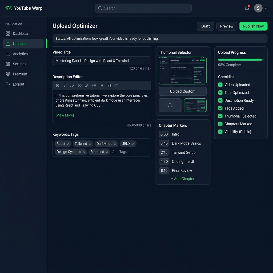
Task: Insert a link with the chain icon
Action: (72, 86)
